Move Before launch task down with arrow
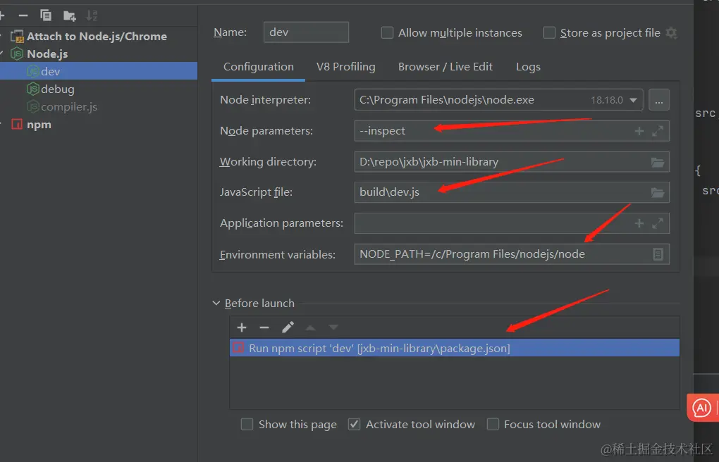Viewport: 719px width, 462px height. (333, 327)
